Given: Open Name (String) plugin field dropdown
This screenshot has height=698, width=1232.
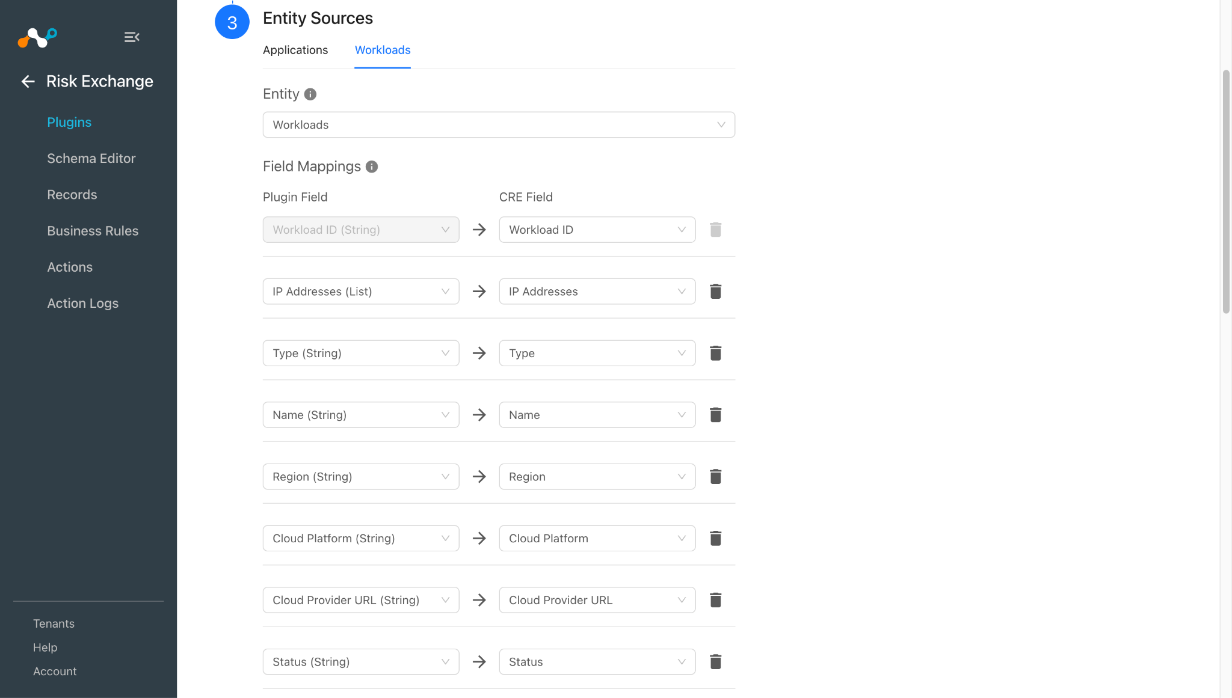Looking at the screenshot, I should (361, 415).
